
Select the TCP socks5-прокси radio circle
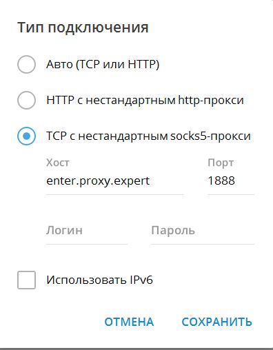(26, 136)
